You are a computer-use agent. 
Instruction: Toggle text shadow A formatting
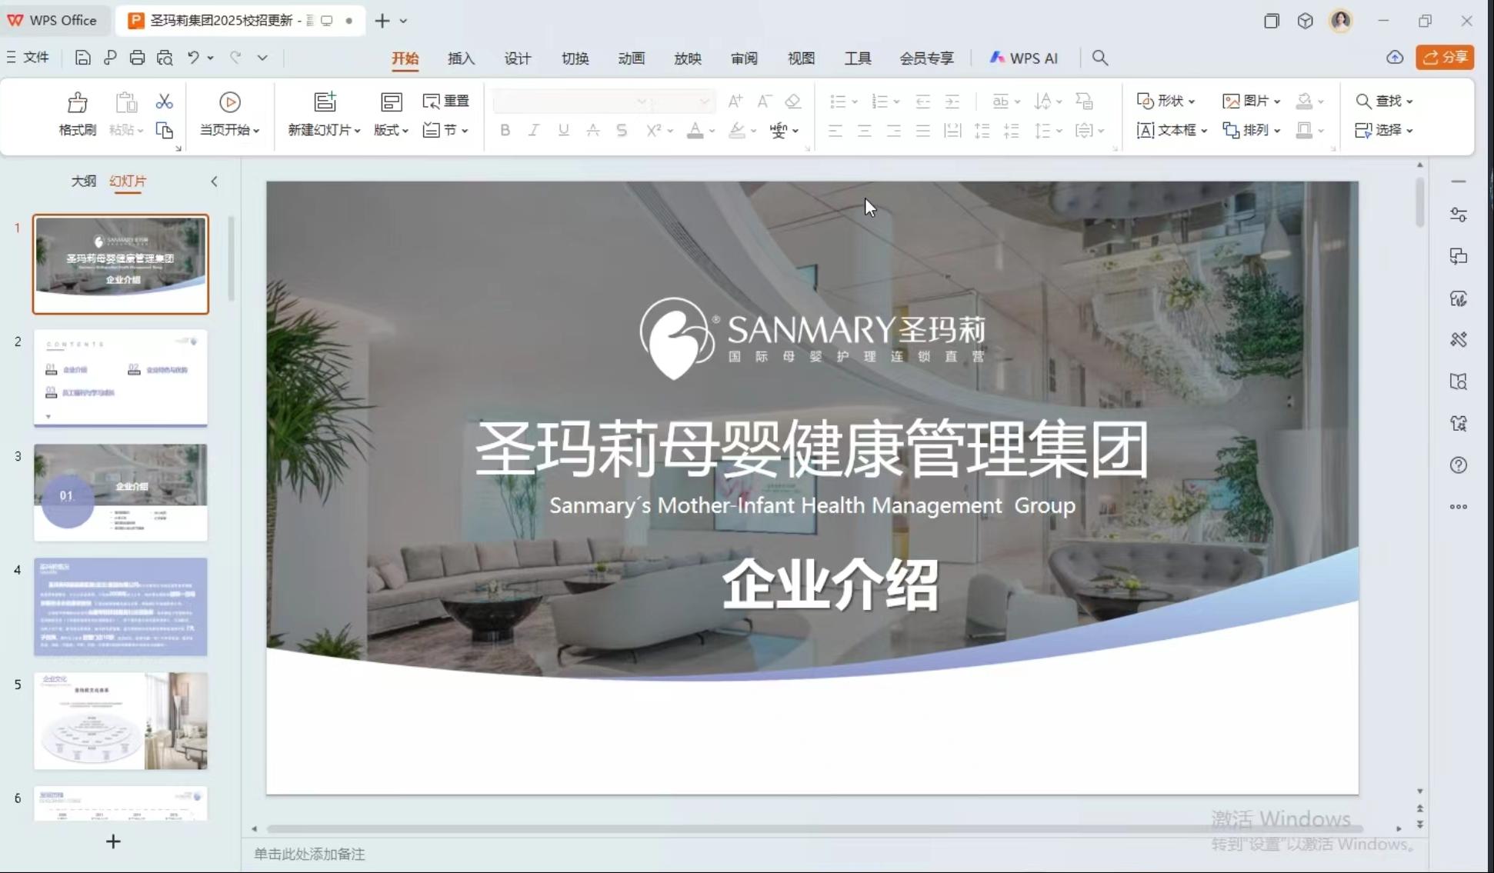click(592, 130)
